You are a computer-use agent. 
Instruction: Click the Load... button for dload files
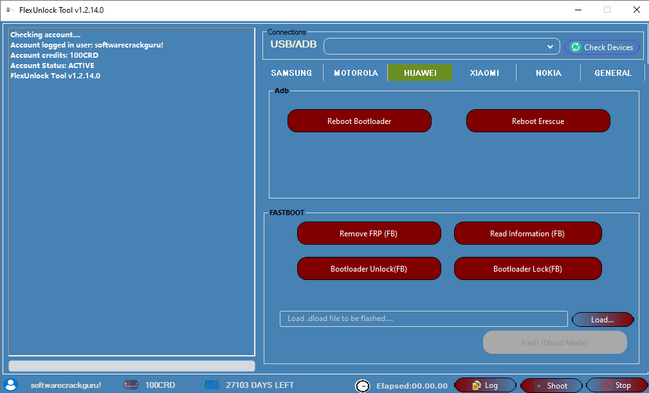coord(602,319)
